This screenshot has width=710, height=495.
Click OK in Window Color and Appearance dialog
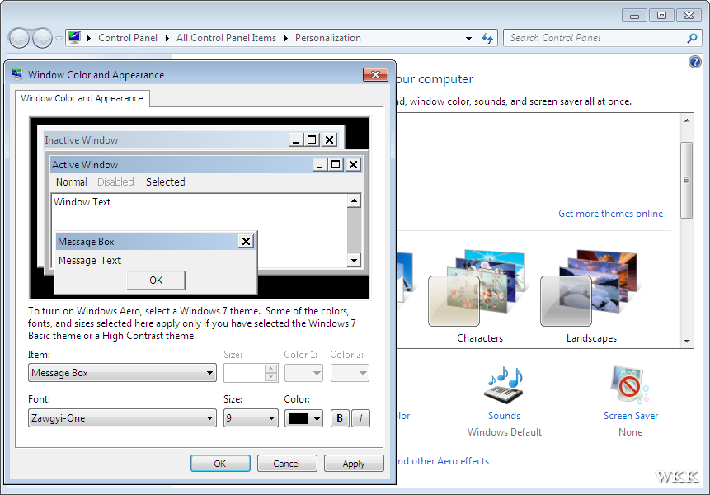click(x=220, y=464)
